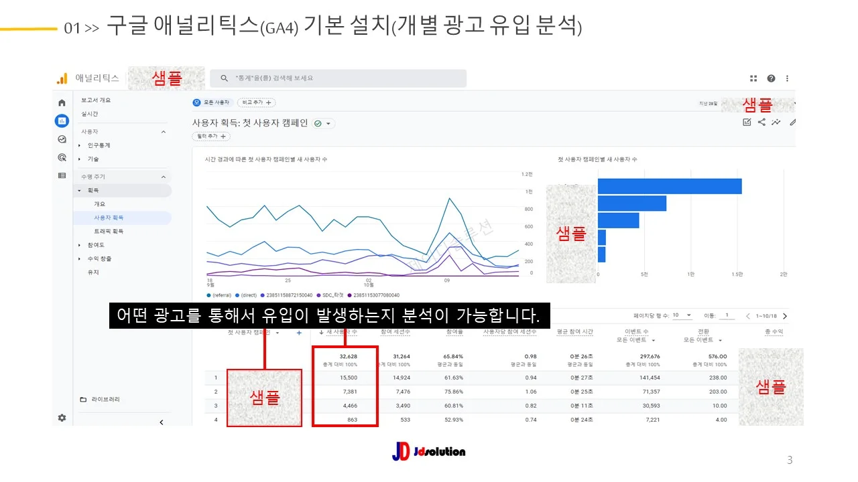Select the Reports icon in the left rail
The width and height of the screenshot is (858, 482).
point(62,121)
